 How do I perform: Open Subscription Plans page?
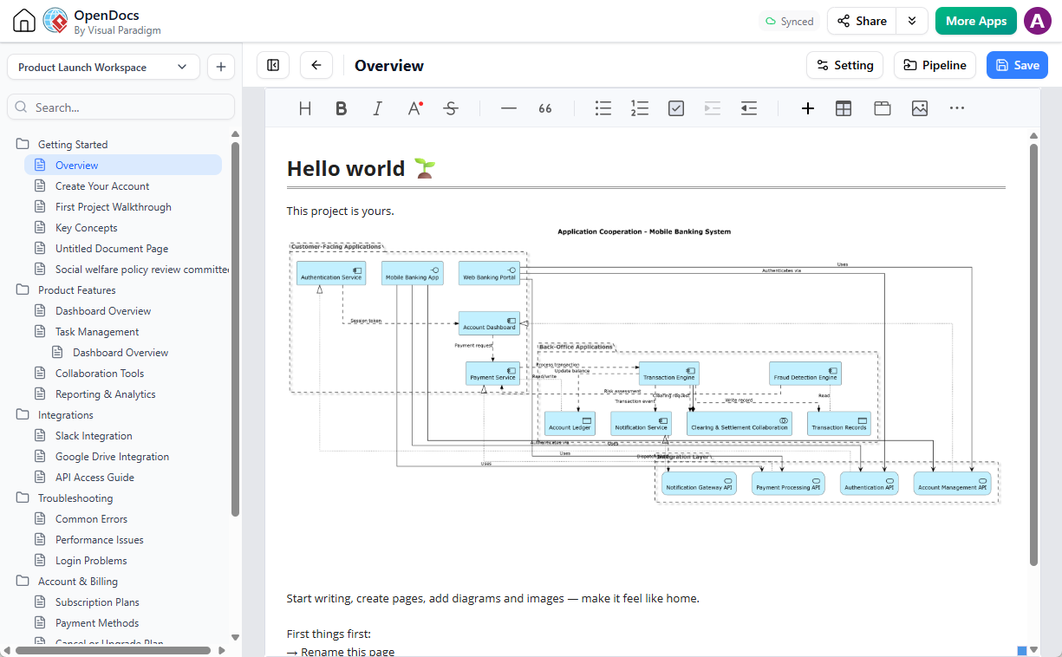(97, 602)
